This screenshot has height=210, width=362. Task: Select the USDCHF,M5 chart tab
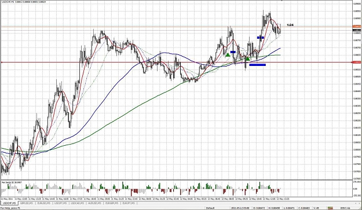pos(9,203)
